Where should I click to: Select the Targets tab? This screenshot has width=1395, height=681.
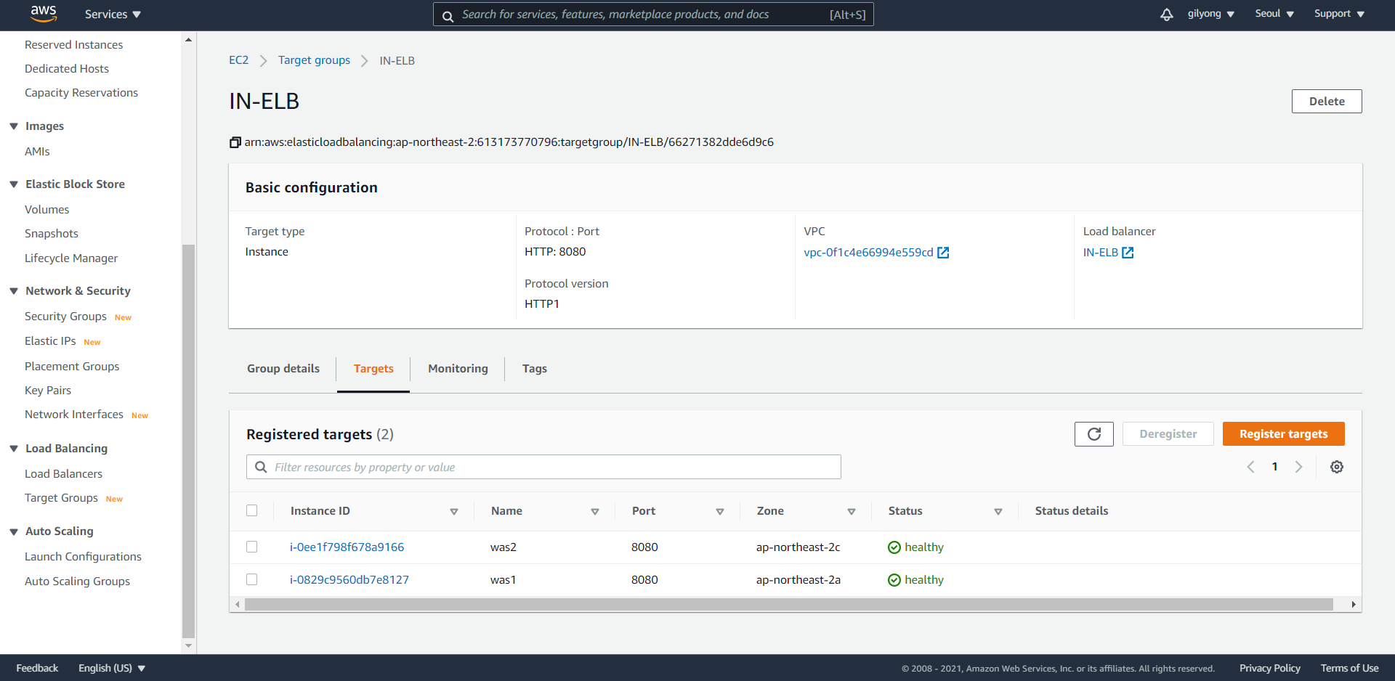tap(373, 369)
